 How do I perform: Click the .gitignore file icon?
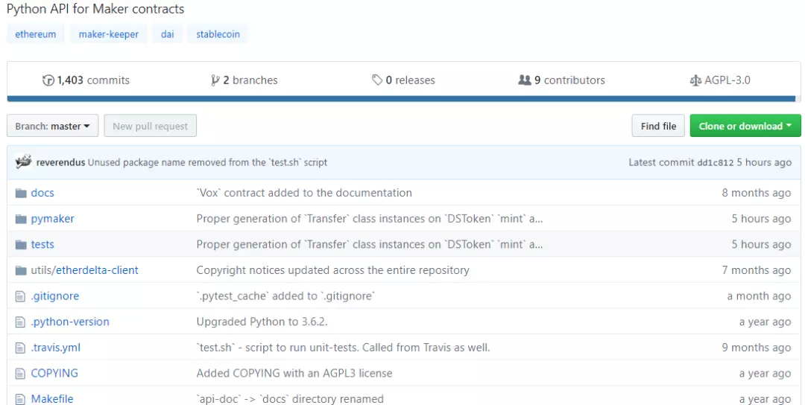click(x=20, y=296)
